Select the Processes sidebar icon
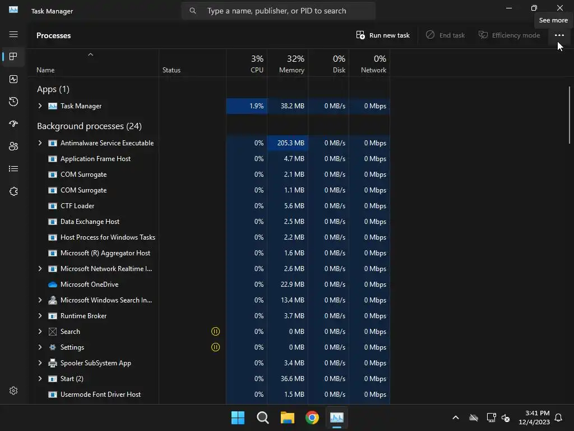Image resolution: width=574 pixels, height=431 pixels. click(x=13, y=57)
